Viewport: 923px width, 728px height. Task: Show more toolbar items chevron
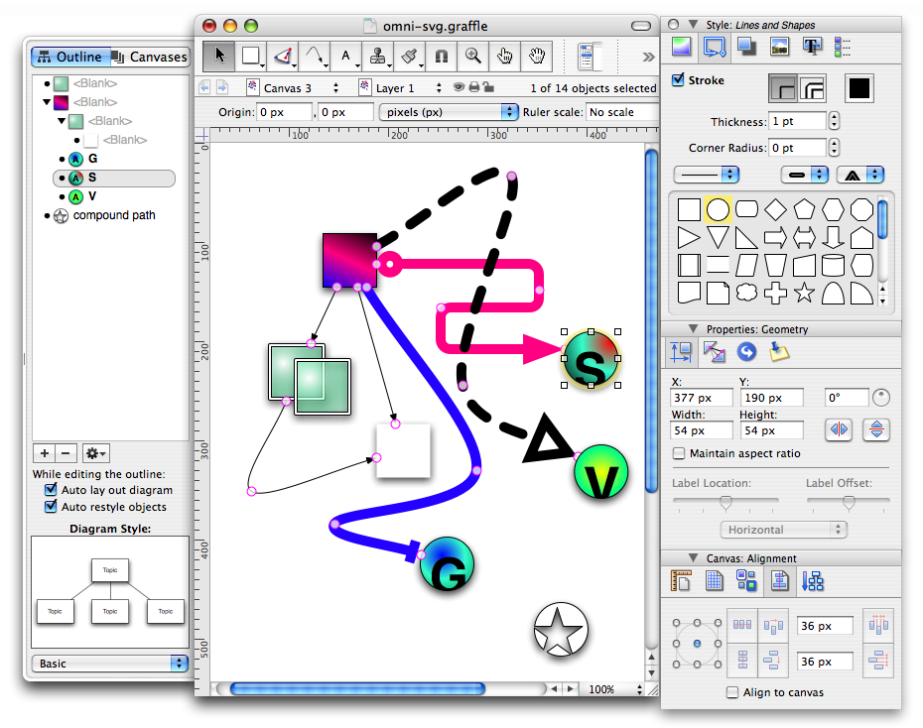click(648, 57)
